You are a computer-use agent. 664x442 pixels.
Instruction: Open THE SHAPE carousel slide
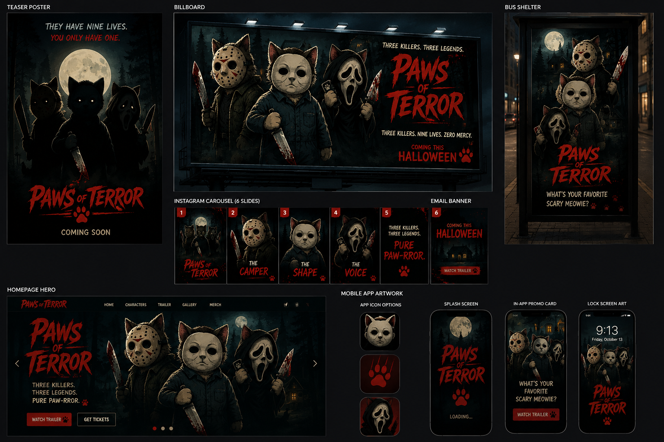point(304,246)
